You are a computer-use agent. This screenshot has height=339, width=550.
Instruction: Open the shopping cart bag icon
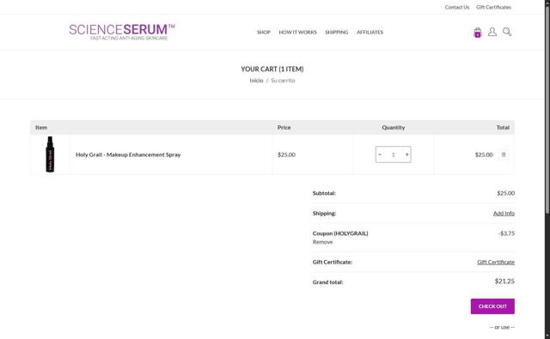click(x=478, y=33)
